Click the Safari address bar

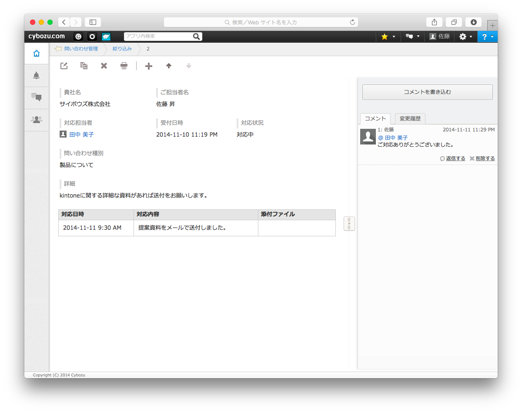coord(261,22)
